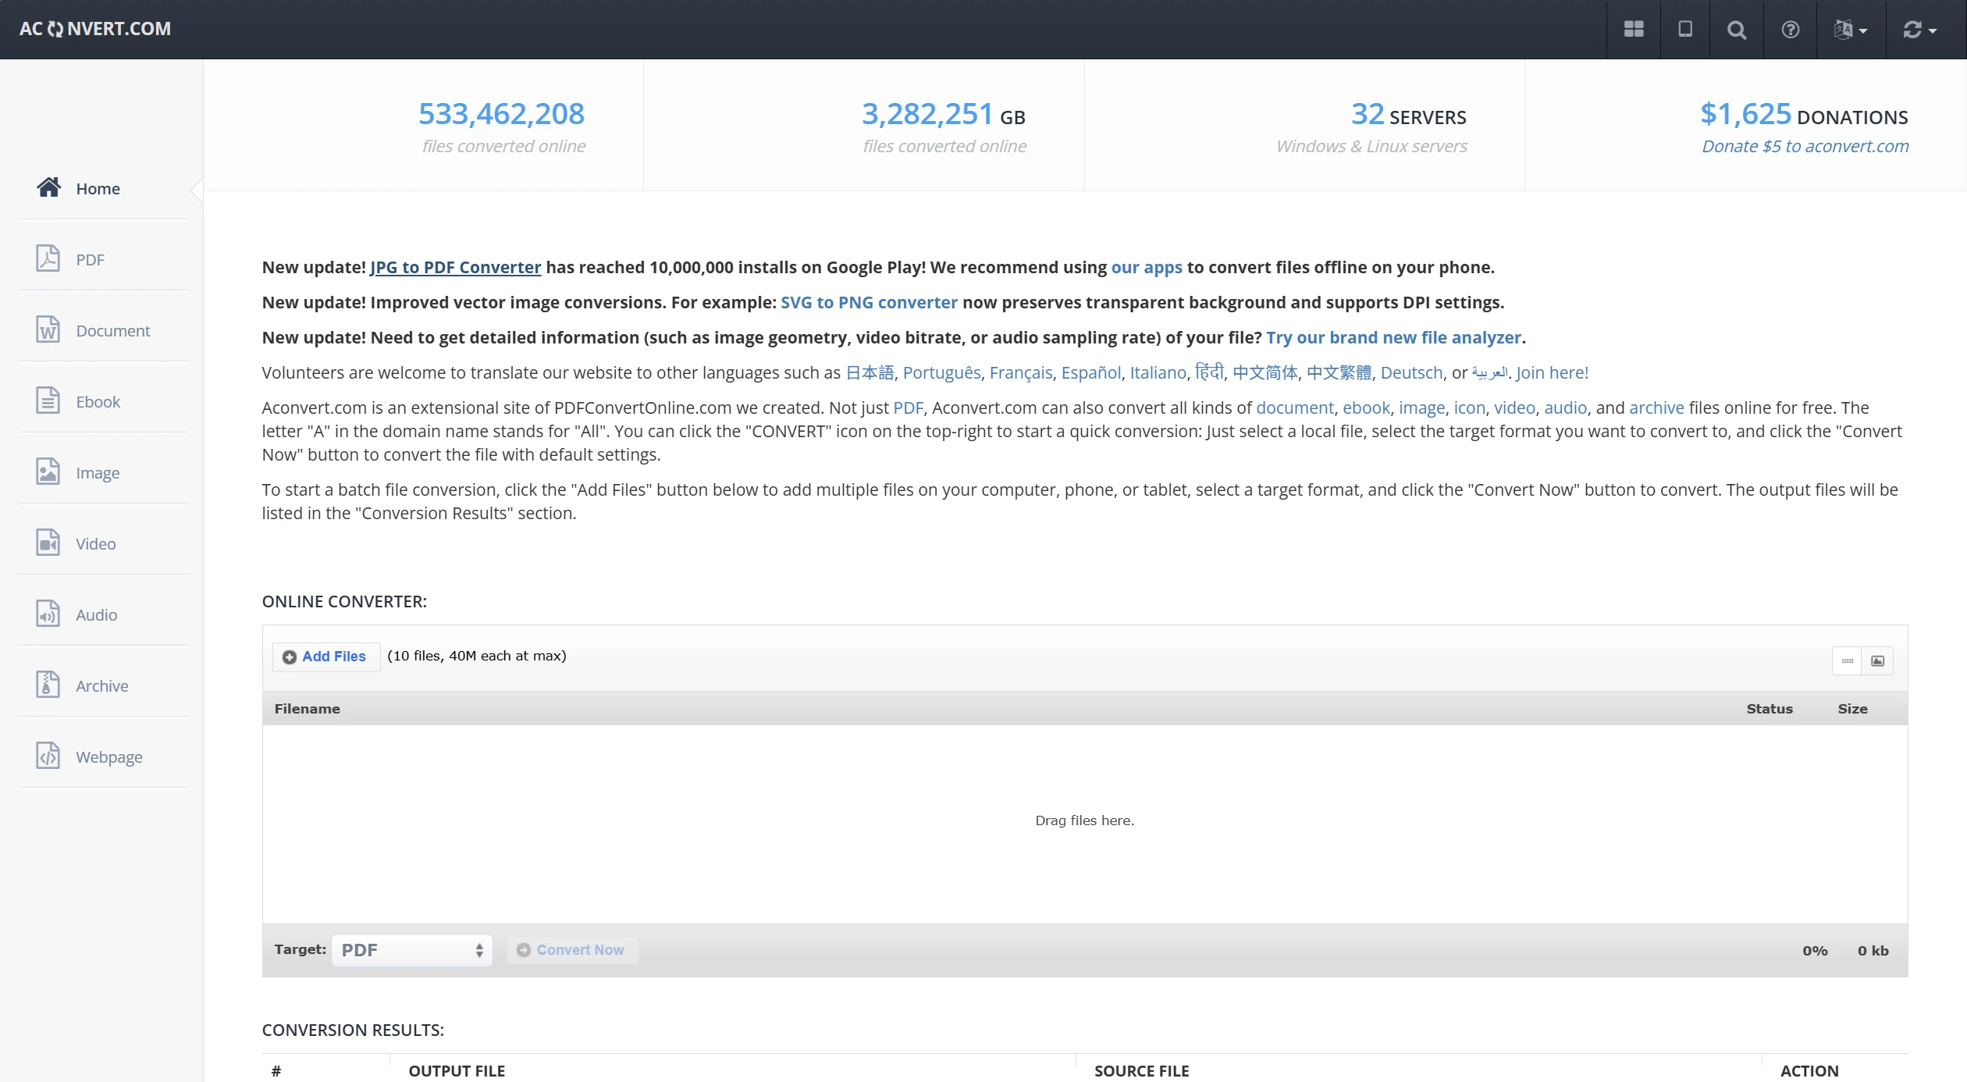This screenshot has height=1082, width=1967.
Task: Select the Arabic language link
Action: coord(1490,373)
